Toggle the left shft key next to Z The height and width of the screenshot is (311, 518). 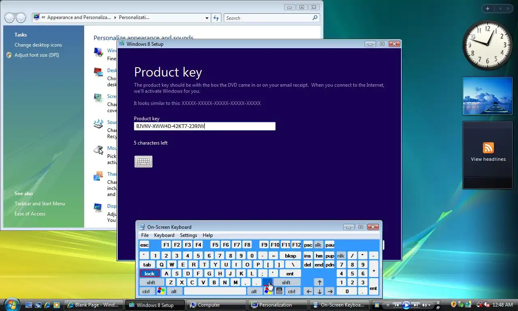[151, 282]
